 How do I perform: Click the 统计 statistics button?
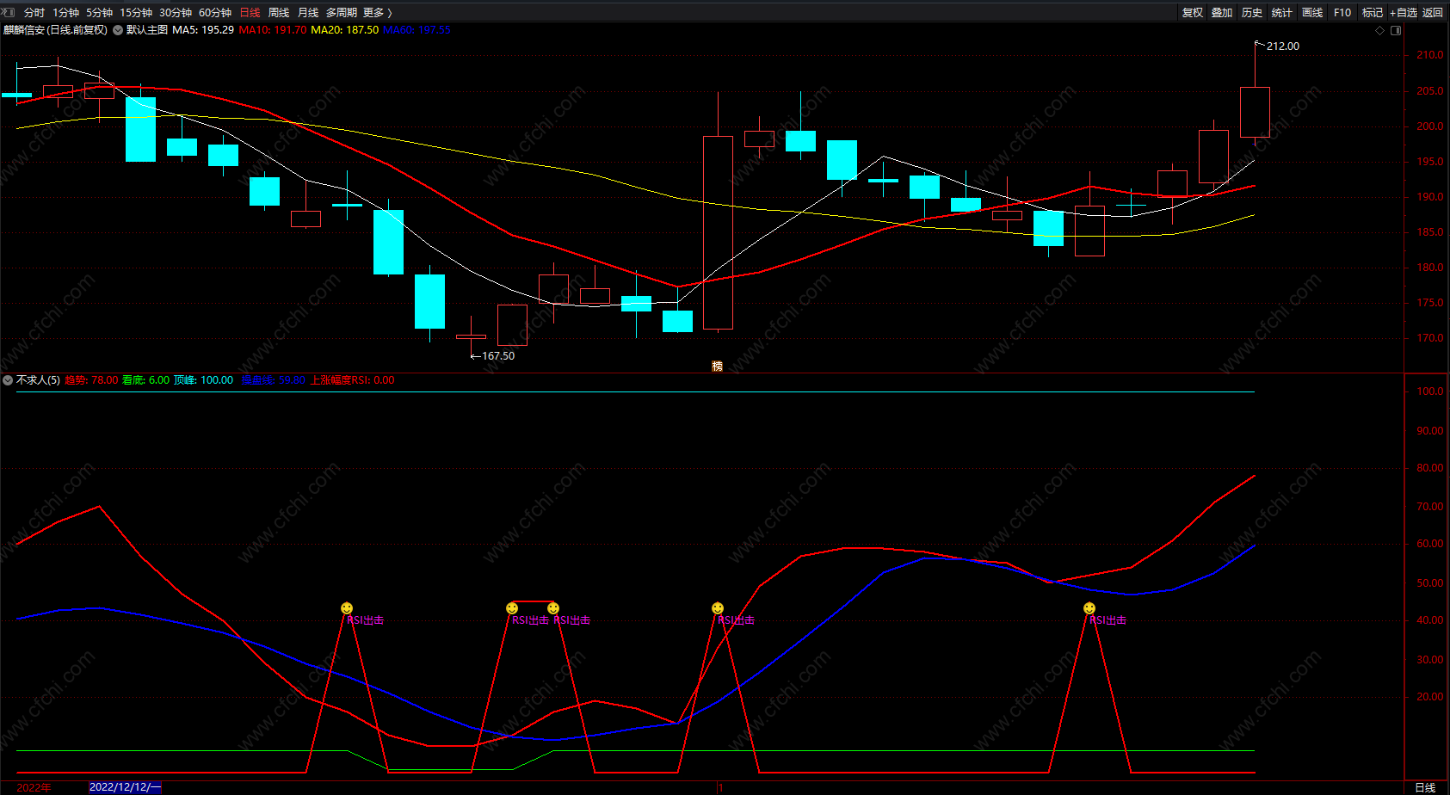[1282, 13]
